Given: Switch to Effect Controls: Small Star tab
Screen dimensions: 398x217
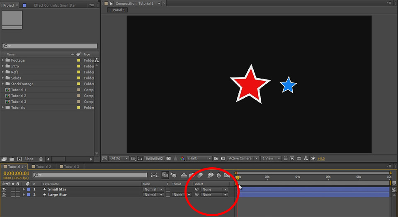Looking at the screenshot, I should pyautogui.click(x=55, y=5).
